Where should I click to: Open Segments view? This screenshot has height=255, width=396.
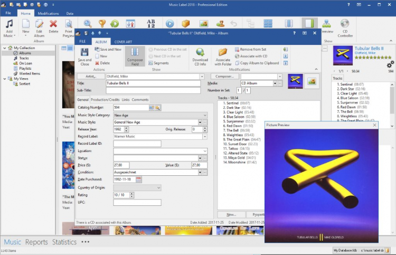click(x=158, y=63)
